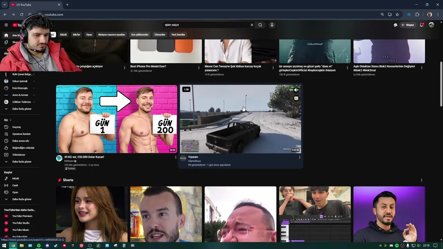
Task: Bookmark this page with the star
Action: (397, 15)
